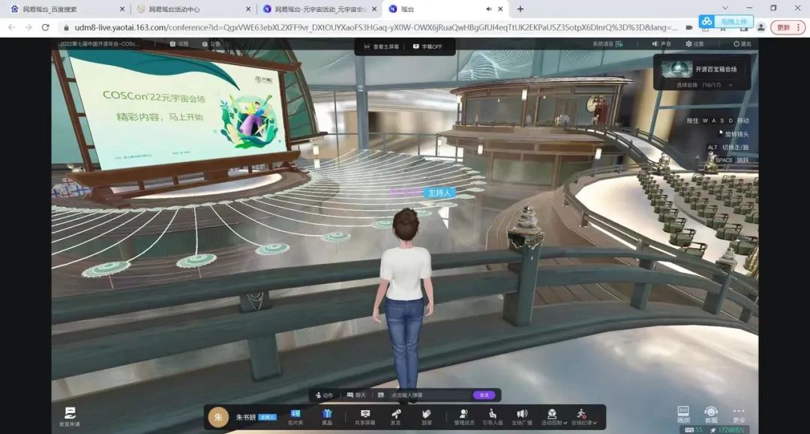This screenshot has height=434, width=810.
Task: Click the red 更新 browser update button
Action: coord(787,27)
